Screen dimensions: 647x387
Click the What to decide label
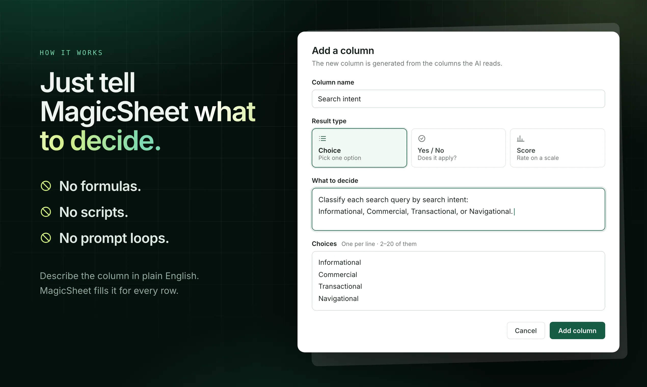(x=335, y=181)
